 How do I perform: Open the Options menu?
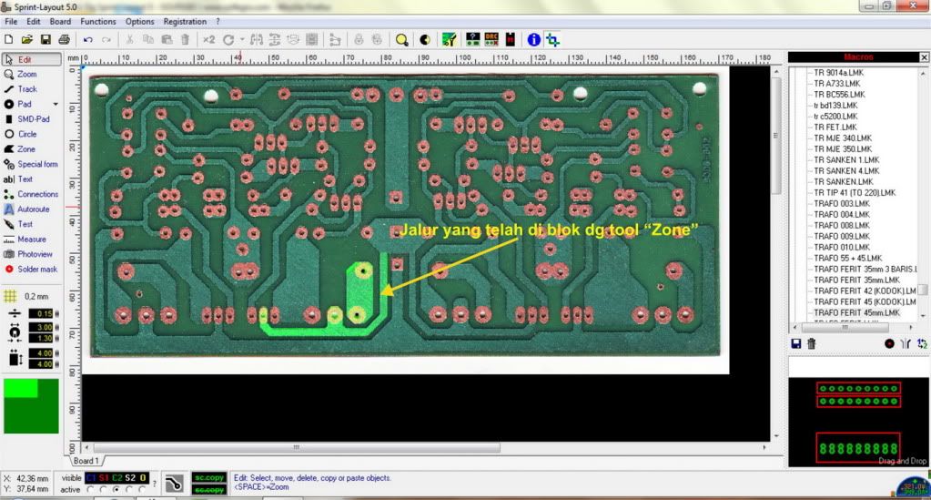tap(139, 22)
